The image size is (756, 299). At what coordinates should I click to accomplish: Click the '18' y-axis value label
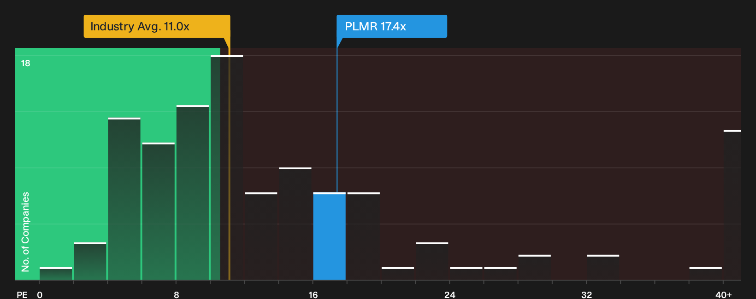[25, 63]
